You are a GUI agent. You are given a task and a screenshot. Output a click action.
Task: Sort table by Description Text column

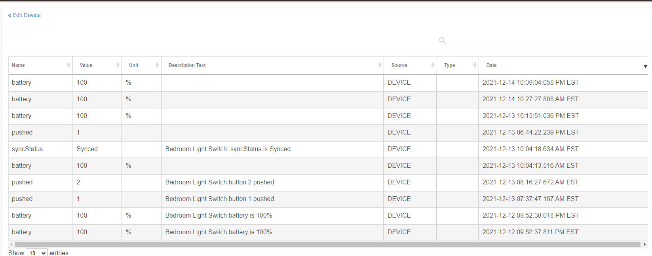tap(273, 65)
